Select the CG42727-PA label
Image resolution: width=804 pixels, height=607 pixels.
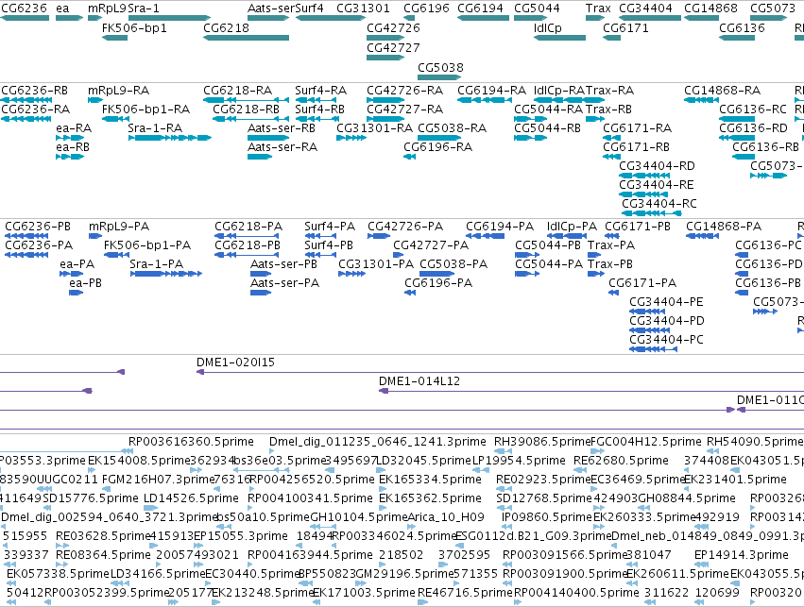point(431,245)
